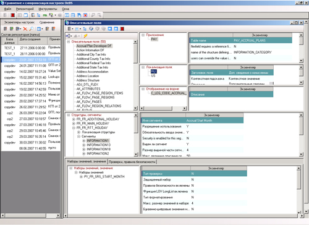Viewport: 309px width, 225px height.
Task: Select repository row dated 24.01.2007 11:11:08
Action: pos(31,66)
